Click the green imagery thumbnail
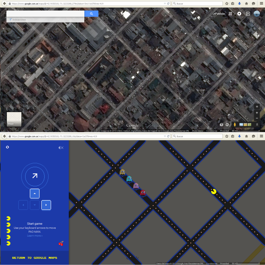Viewport: 265px width, 265px height. (x=249, y=124)
